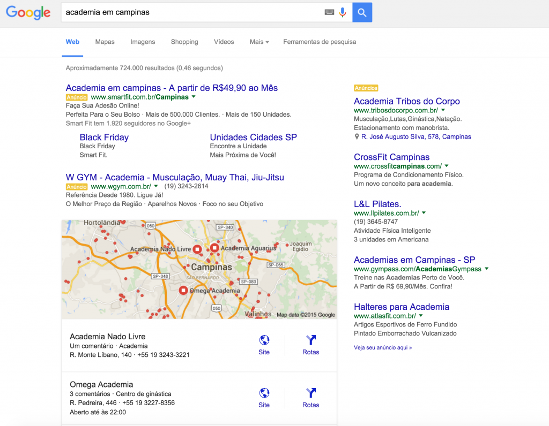
Task: Click www.atlasfit.com.br URL
Action: click(x=385, y=316)
